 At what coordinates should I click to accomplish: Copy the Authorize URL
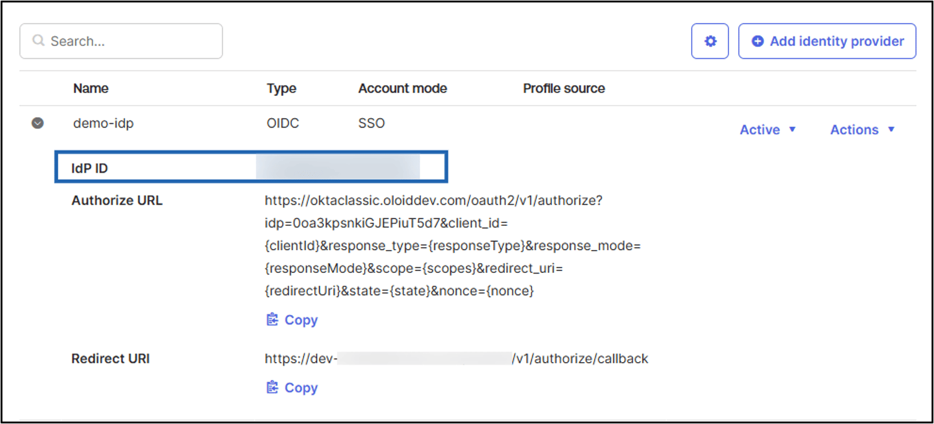click(x=292, y=320)
